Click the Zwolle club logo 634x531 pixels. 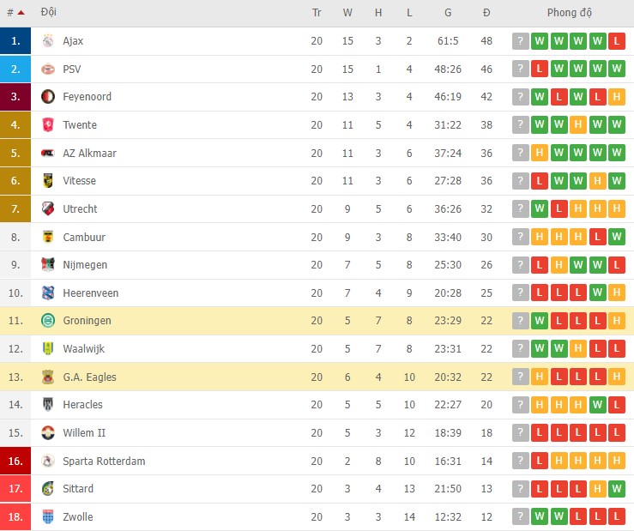click(48, 517)
